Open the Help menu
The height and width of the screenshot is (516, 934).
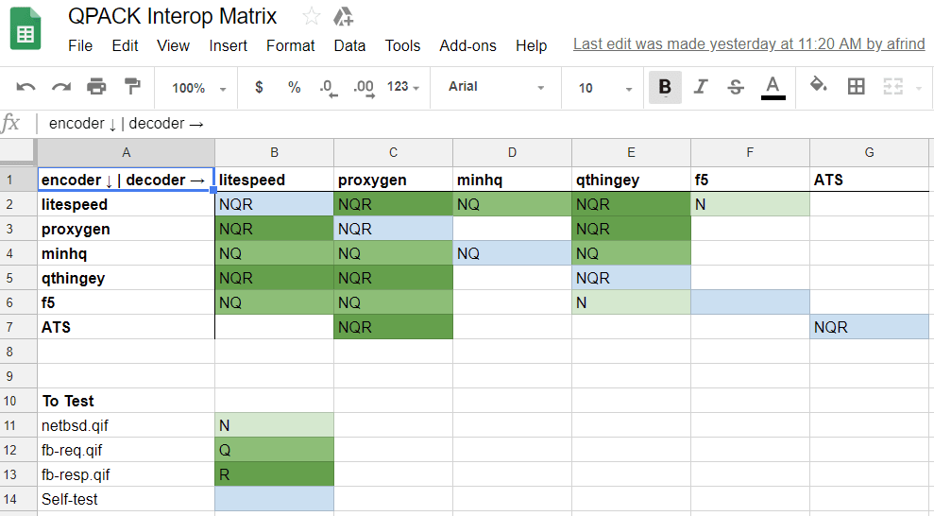pyautogui.click(x=532, y=46)
